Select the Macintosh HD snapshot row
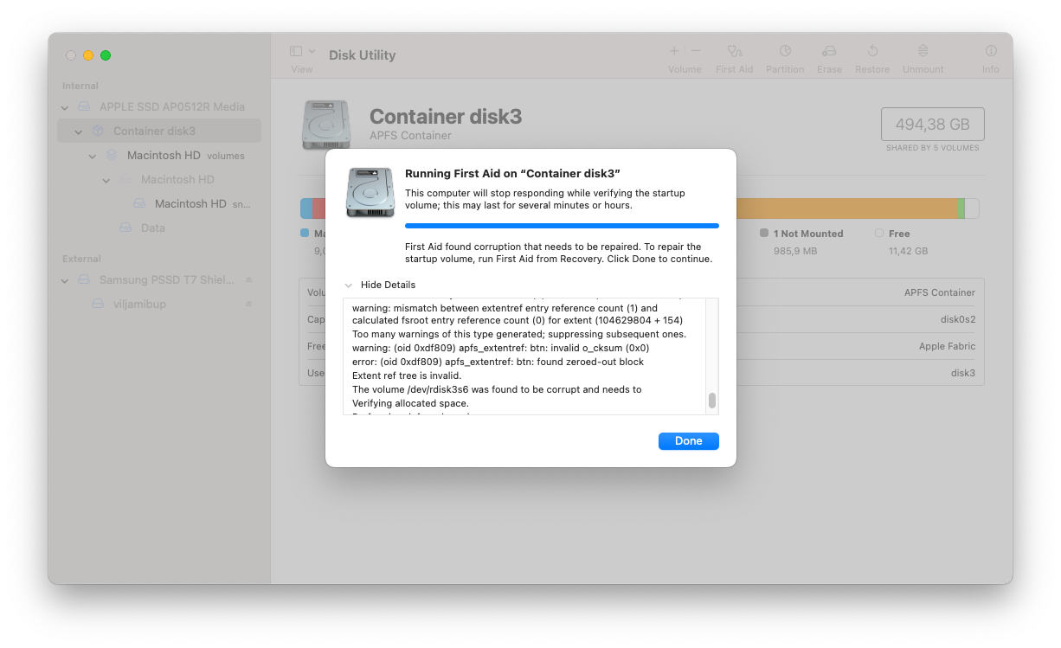1061x648 pixels. point(159,203)
